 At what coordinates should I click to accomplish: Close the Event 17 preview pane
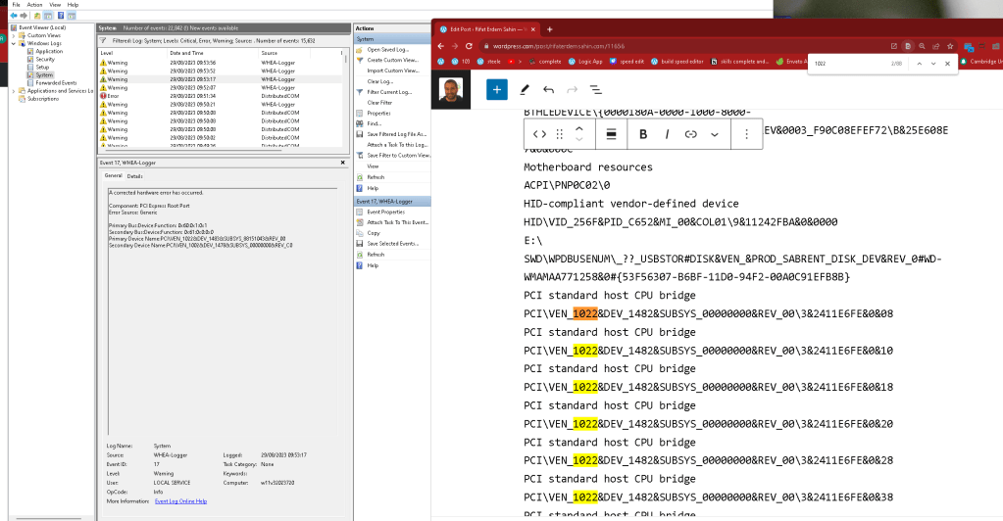[x=343, y=163]
